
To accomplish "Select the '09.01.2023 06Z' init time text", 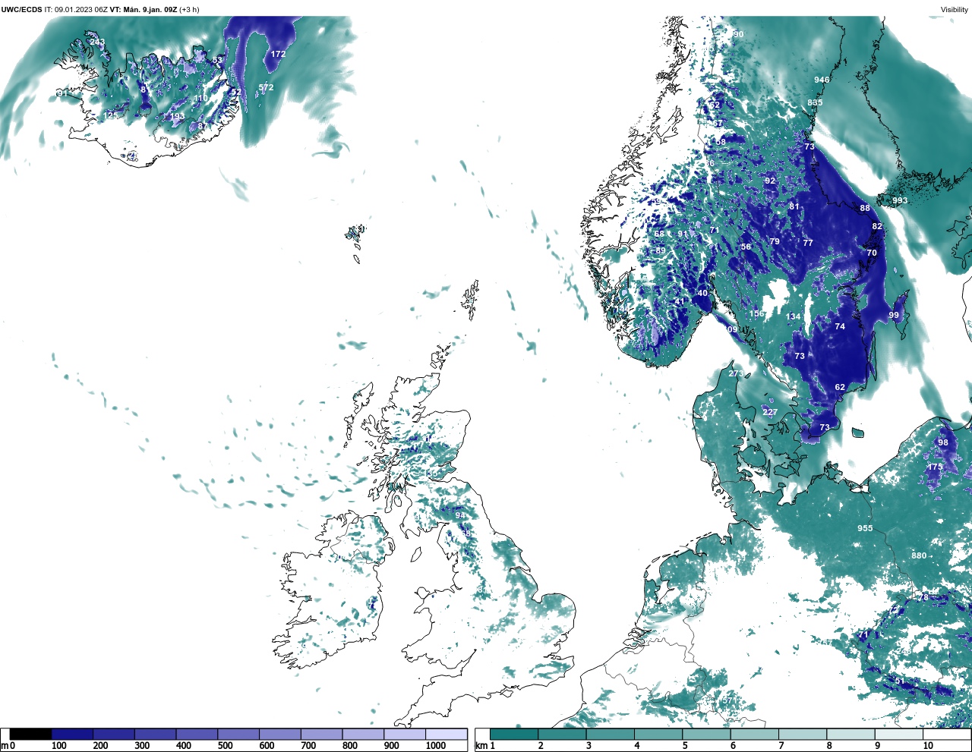I will click(81, 10).
